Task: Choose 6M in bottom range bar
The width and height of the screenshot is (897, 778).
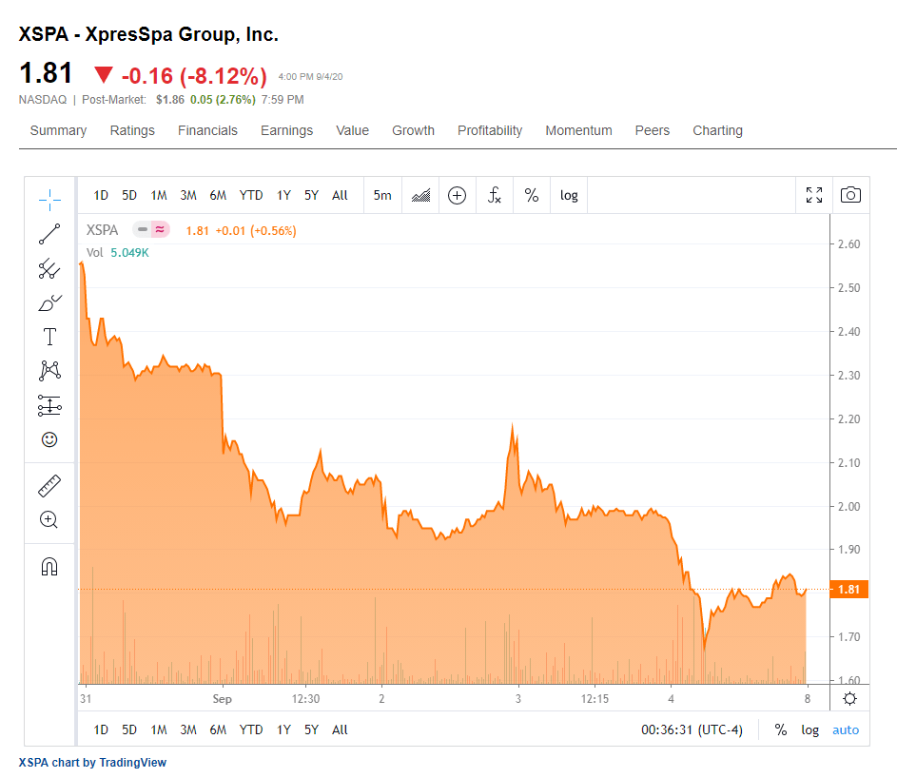Action: point(218,729)
